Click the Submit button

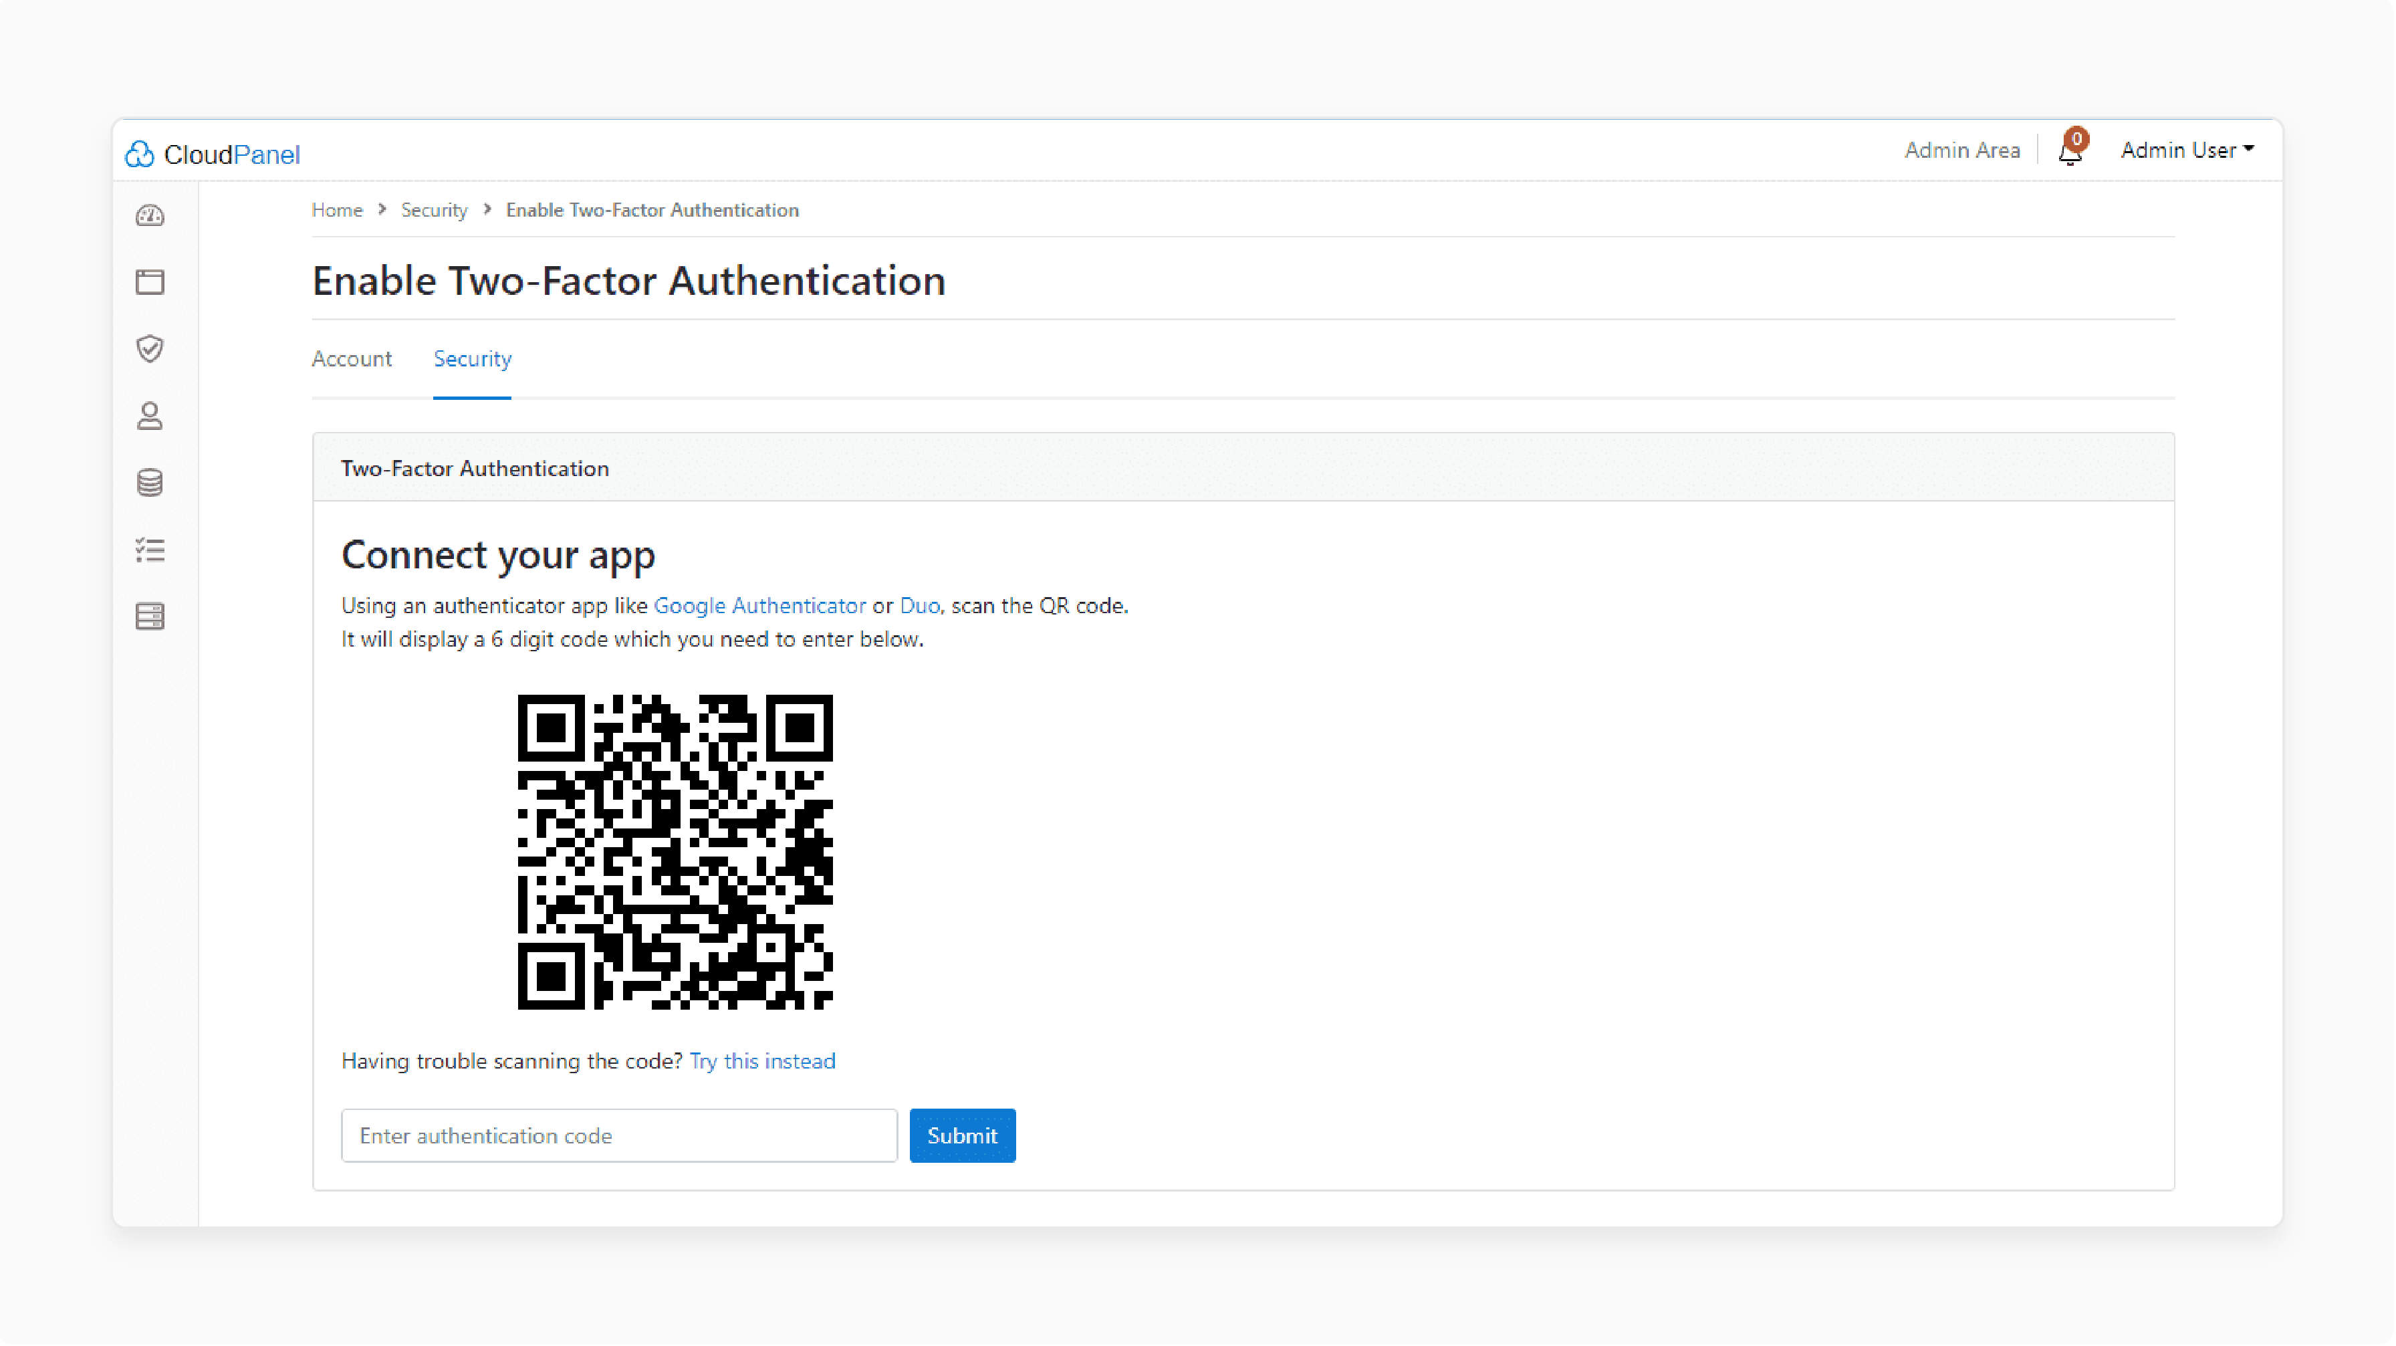coord(963,1134)
